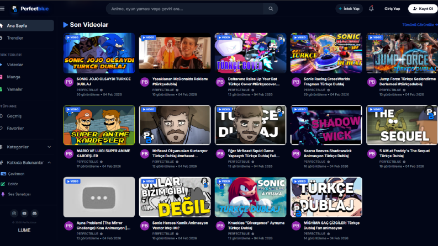Click the Kayıt Ol button

tap(423, 9)
